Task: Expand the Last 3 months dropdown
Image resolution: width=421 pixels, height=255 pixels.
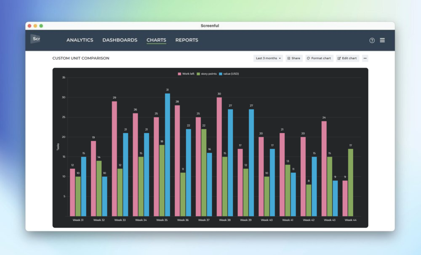Action: pyautogui.click(x=268, y=58)
